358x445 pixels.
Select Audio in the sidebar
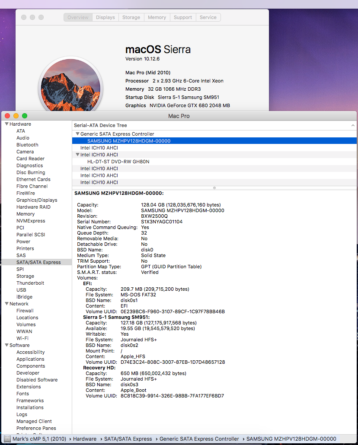coord(23,138)
